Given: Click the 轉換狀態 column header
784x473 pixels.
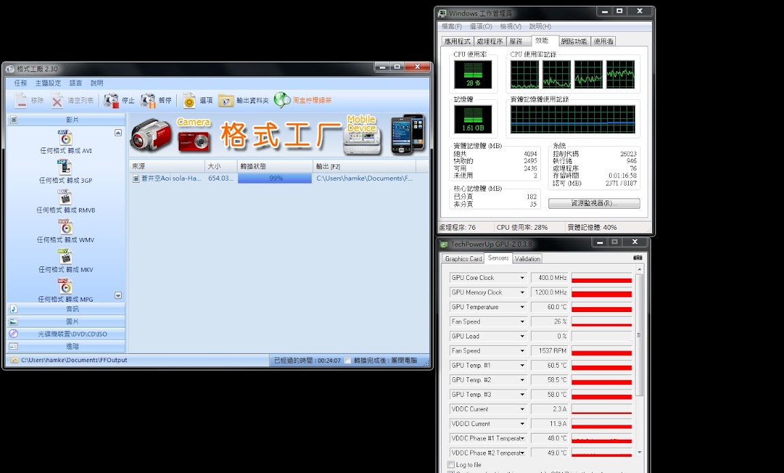Looking at the screenshot, I should (275, 167).
